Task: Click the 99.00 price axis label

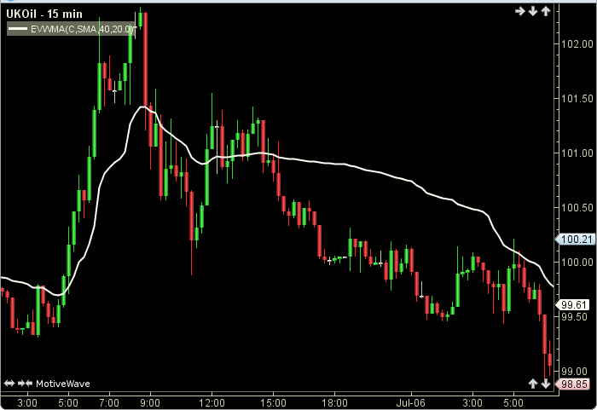Action: tap(574, 371)
